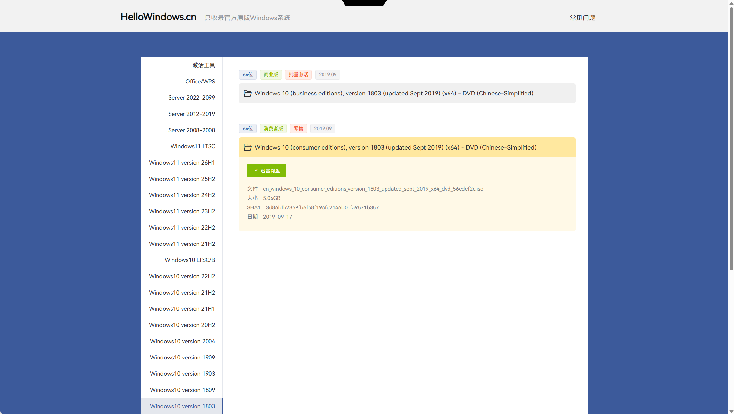Open Windows11 LTSC in the sidebar
This screenshot has height=414, width=734.
[x=182, y=146]
